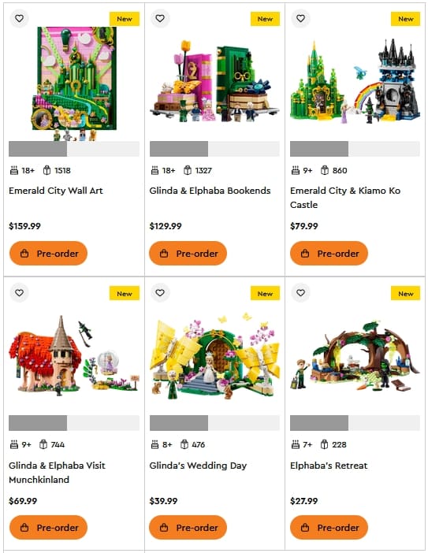Pre-order Emerald City Wall Art

(x=48, y=253)
